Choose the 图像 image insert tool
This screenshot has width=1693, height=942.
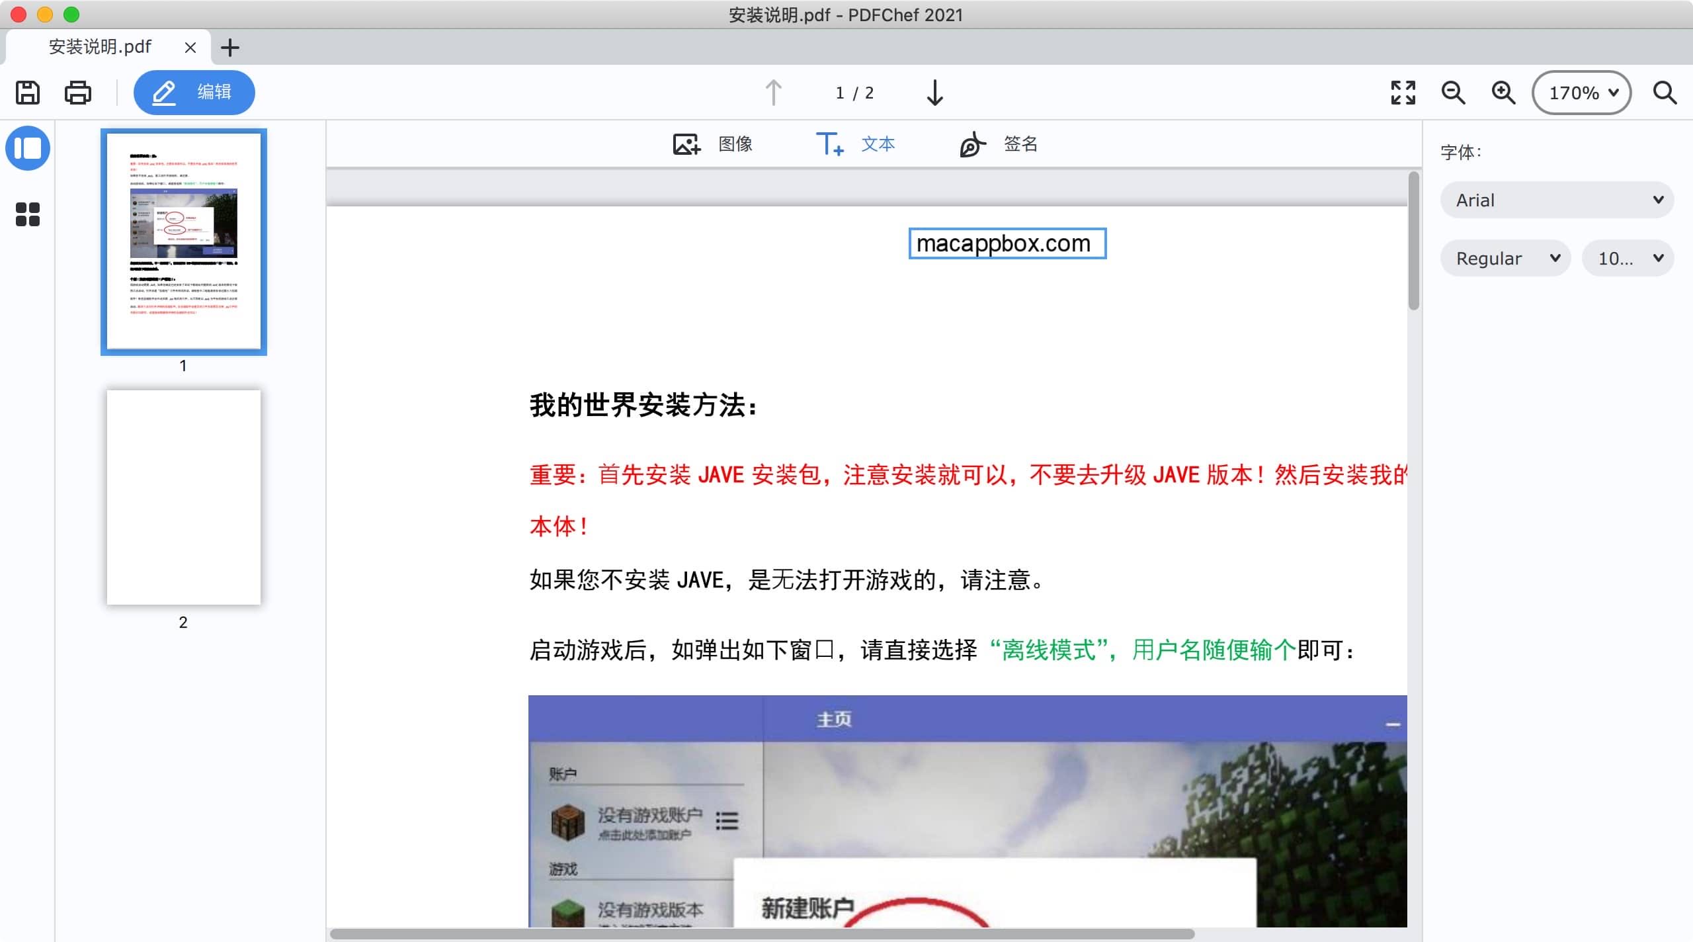coord(712,144)
